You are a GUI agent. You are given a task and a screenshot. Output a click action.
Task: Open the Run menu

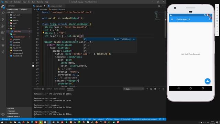[x=34, y=2]
